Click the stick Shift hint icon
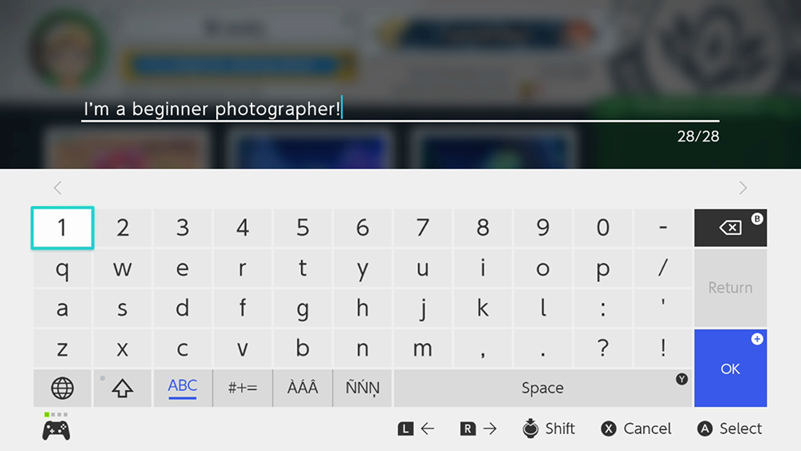 (x=530, y=428)
